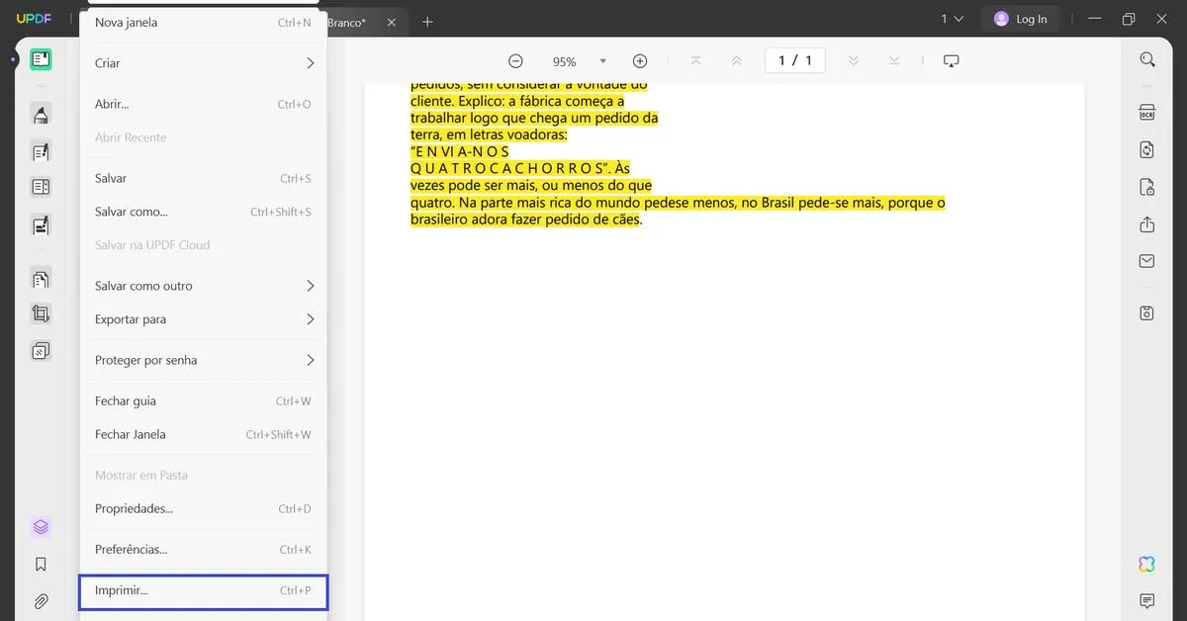Open the Protect with password icon in right sidebar
The height and width of the screenshot is (621, 1187).
(x=1147, y=187)
